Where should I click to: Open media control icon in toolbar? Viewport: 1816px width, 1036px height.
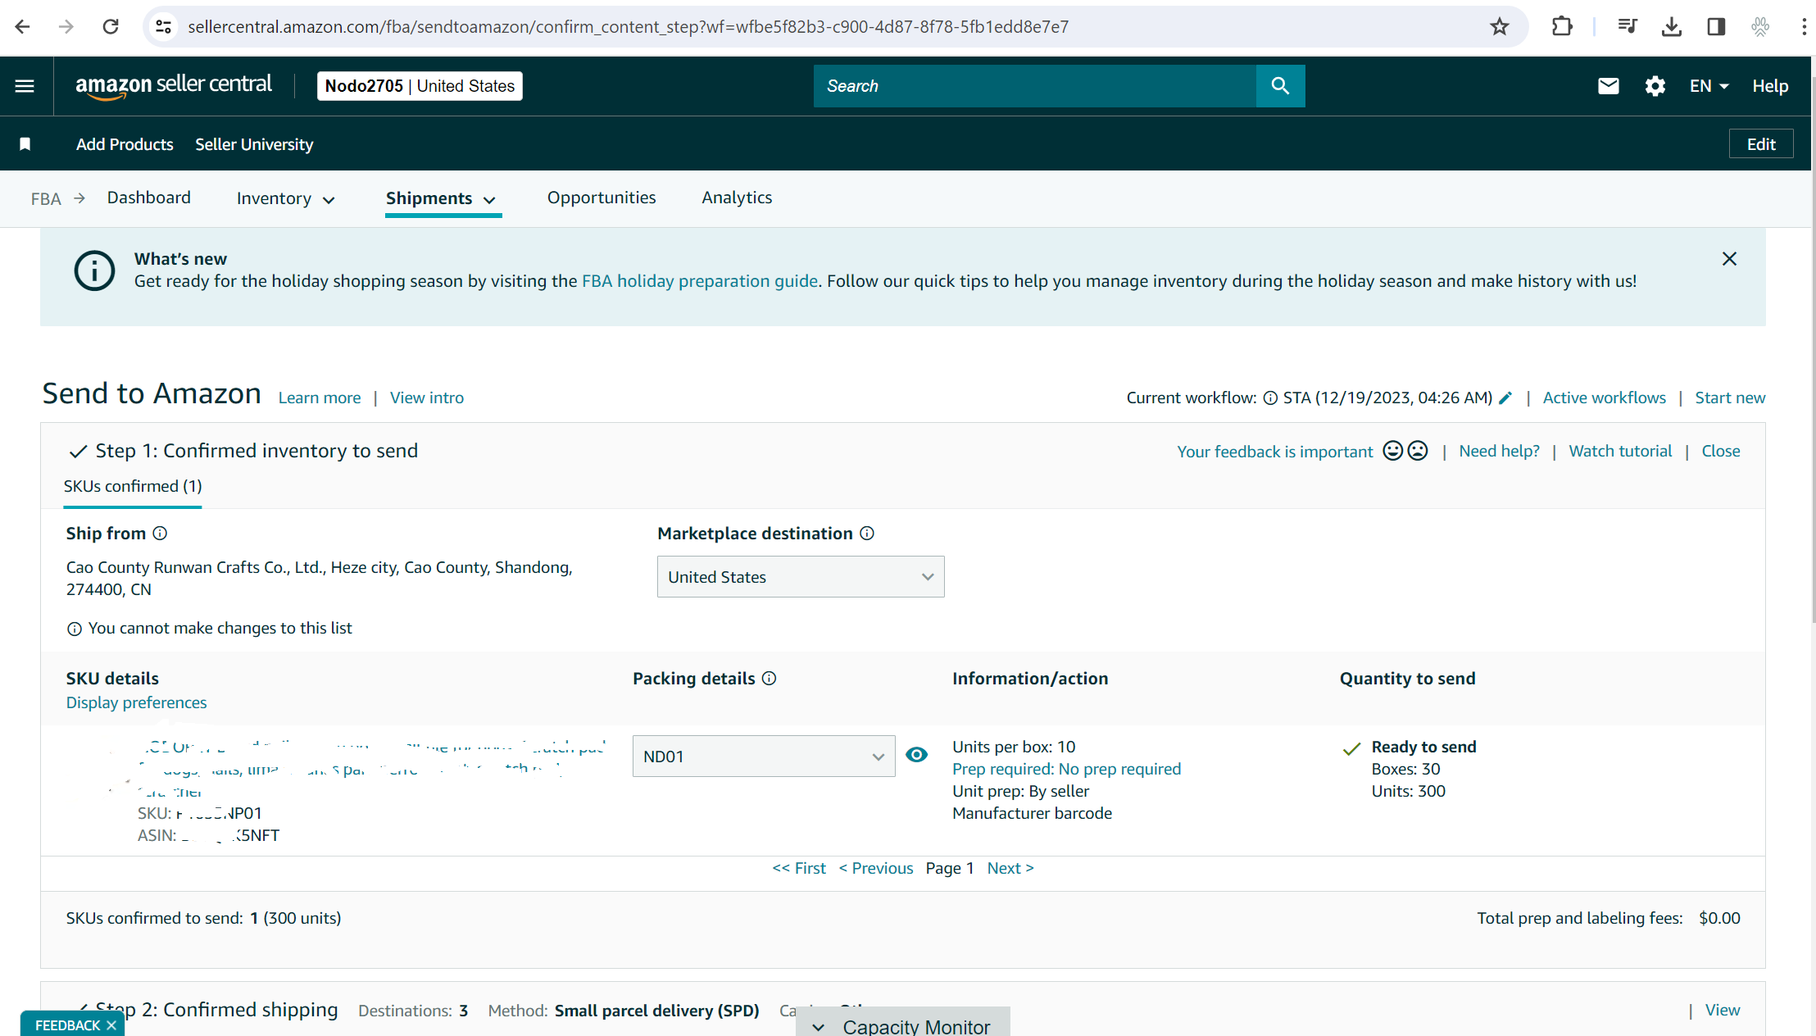(x=1628, y=26)
